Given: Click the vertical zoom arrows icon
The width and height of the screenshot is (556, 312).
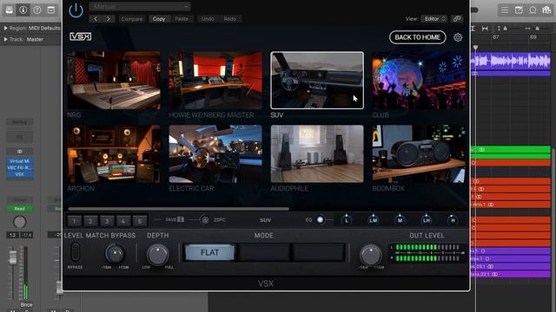Looking at the screenshot, I should click(x=499, y=29).
